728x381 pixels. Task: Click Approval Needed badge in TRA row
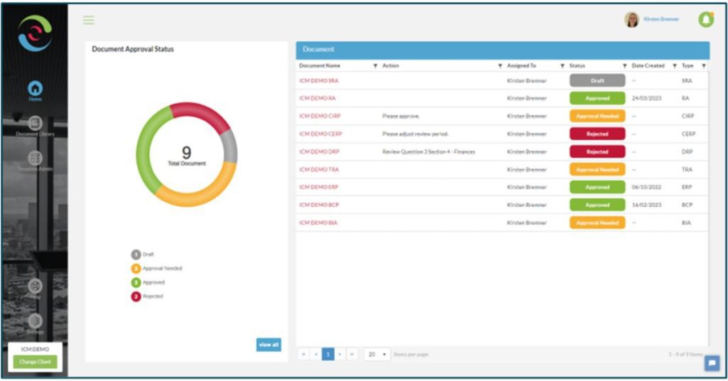click(x=597, y=170)
